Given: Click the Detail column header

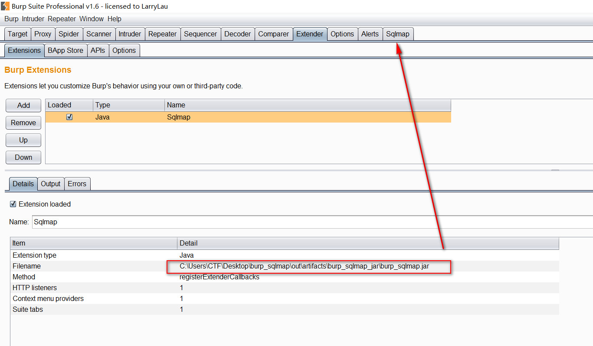Looking at the screenshot, I should pyautogui.click(x=368, y=243).
